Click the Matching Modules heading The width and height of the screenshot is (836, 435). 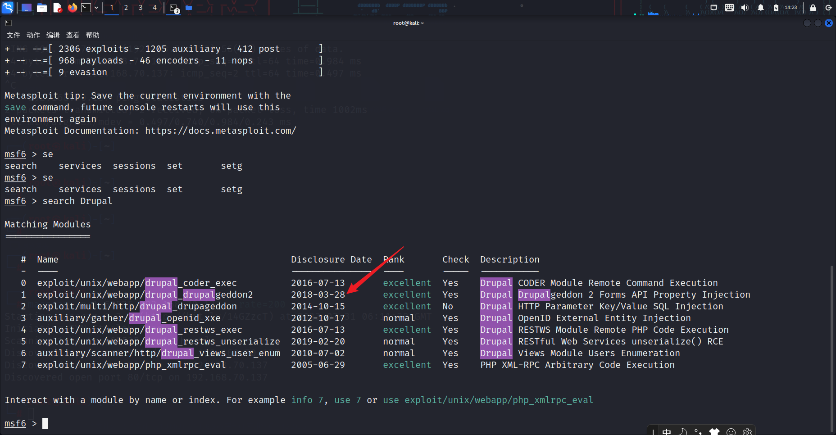coord(48,224)
